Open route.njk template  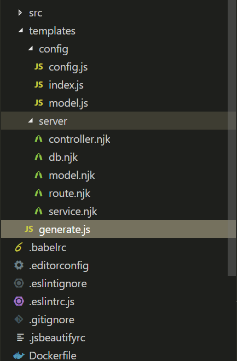point(70,194)
